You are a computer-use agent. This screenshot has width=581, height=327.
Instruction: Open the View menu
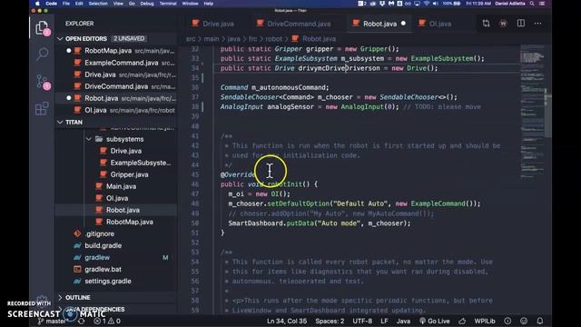pyautogui.click(x=118, y=4)
